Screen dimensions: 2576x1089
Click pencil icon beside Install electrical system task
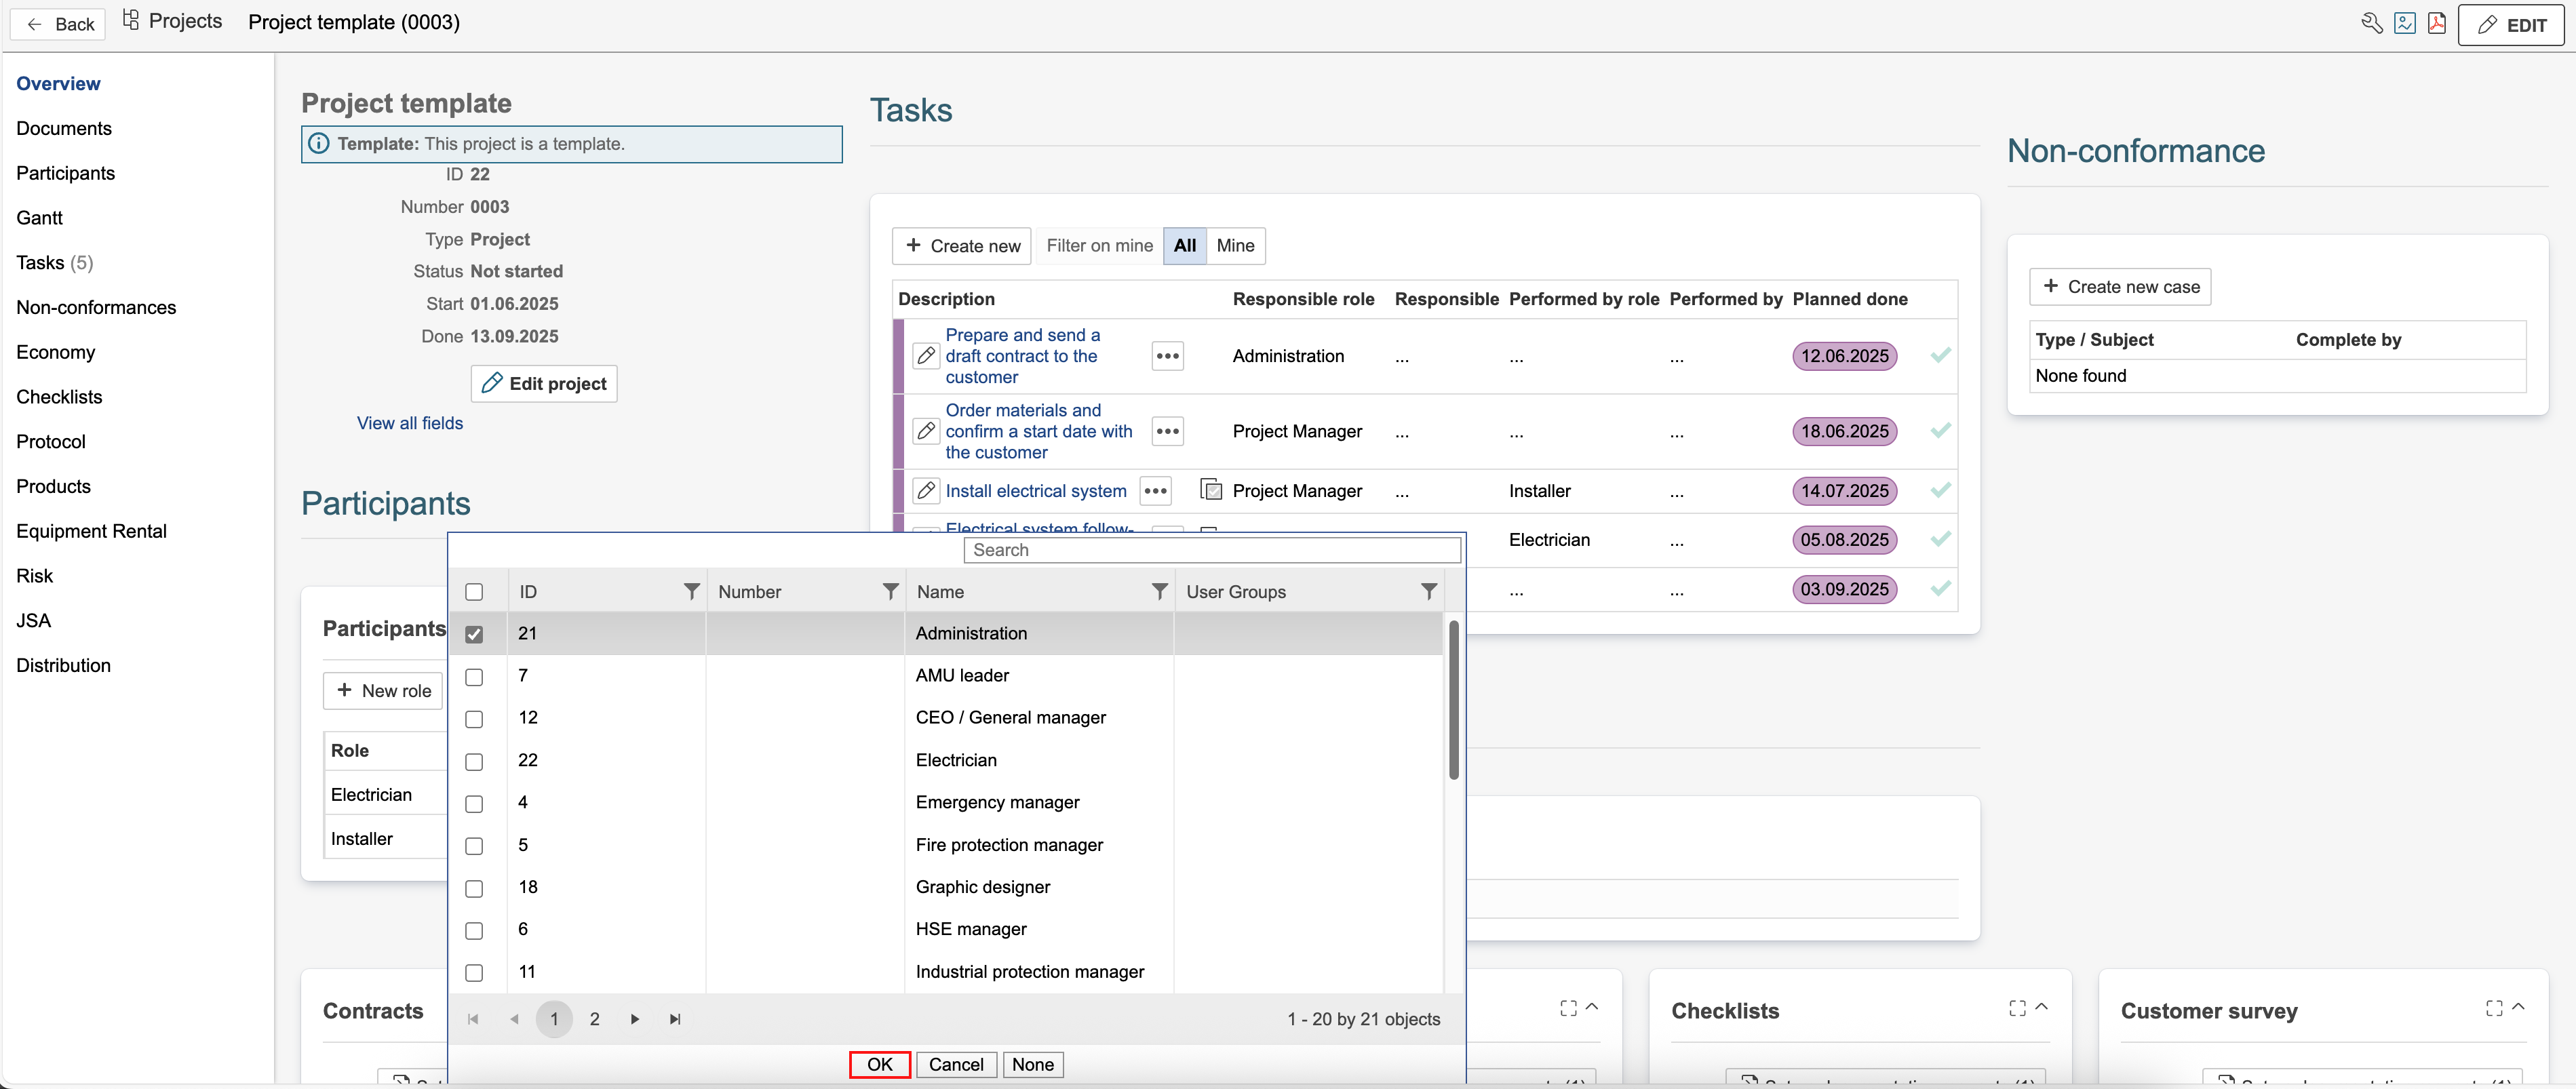point(926,491)
